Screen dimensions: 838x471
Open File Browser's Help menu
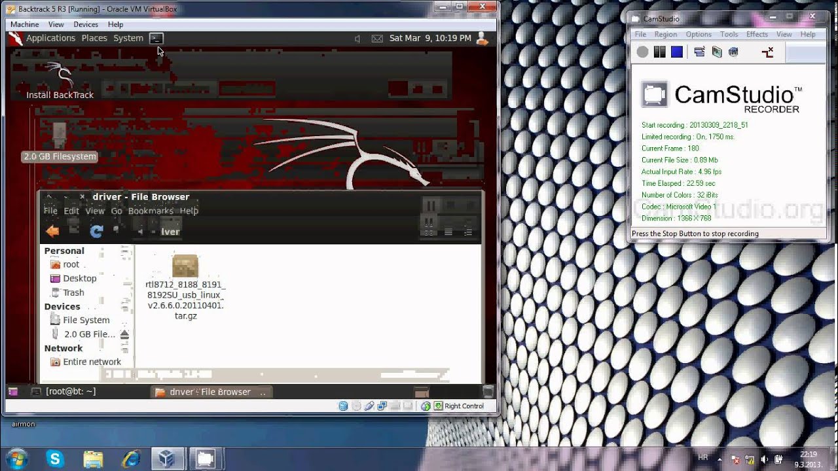(189, 211)
